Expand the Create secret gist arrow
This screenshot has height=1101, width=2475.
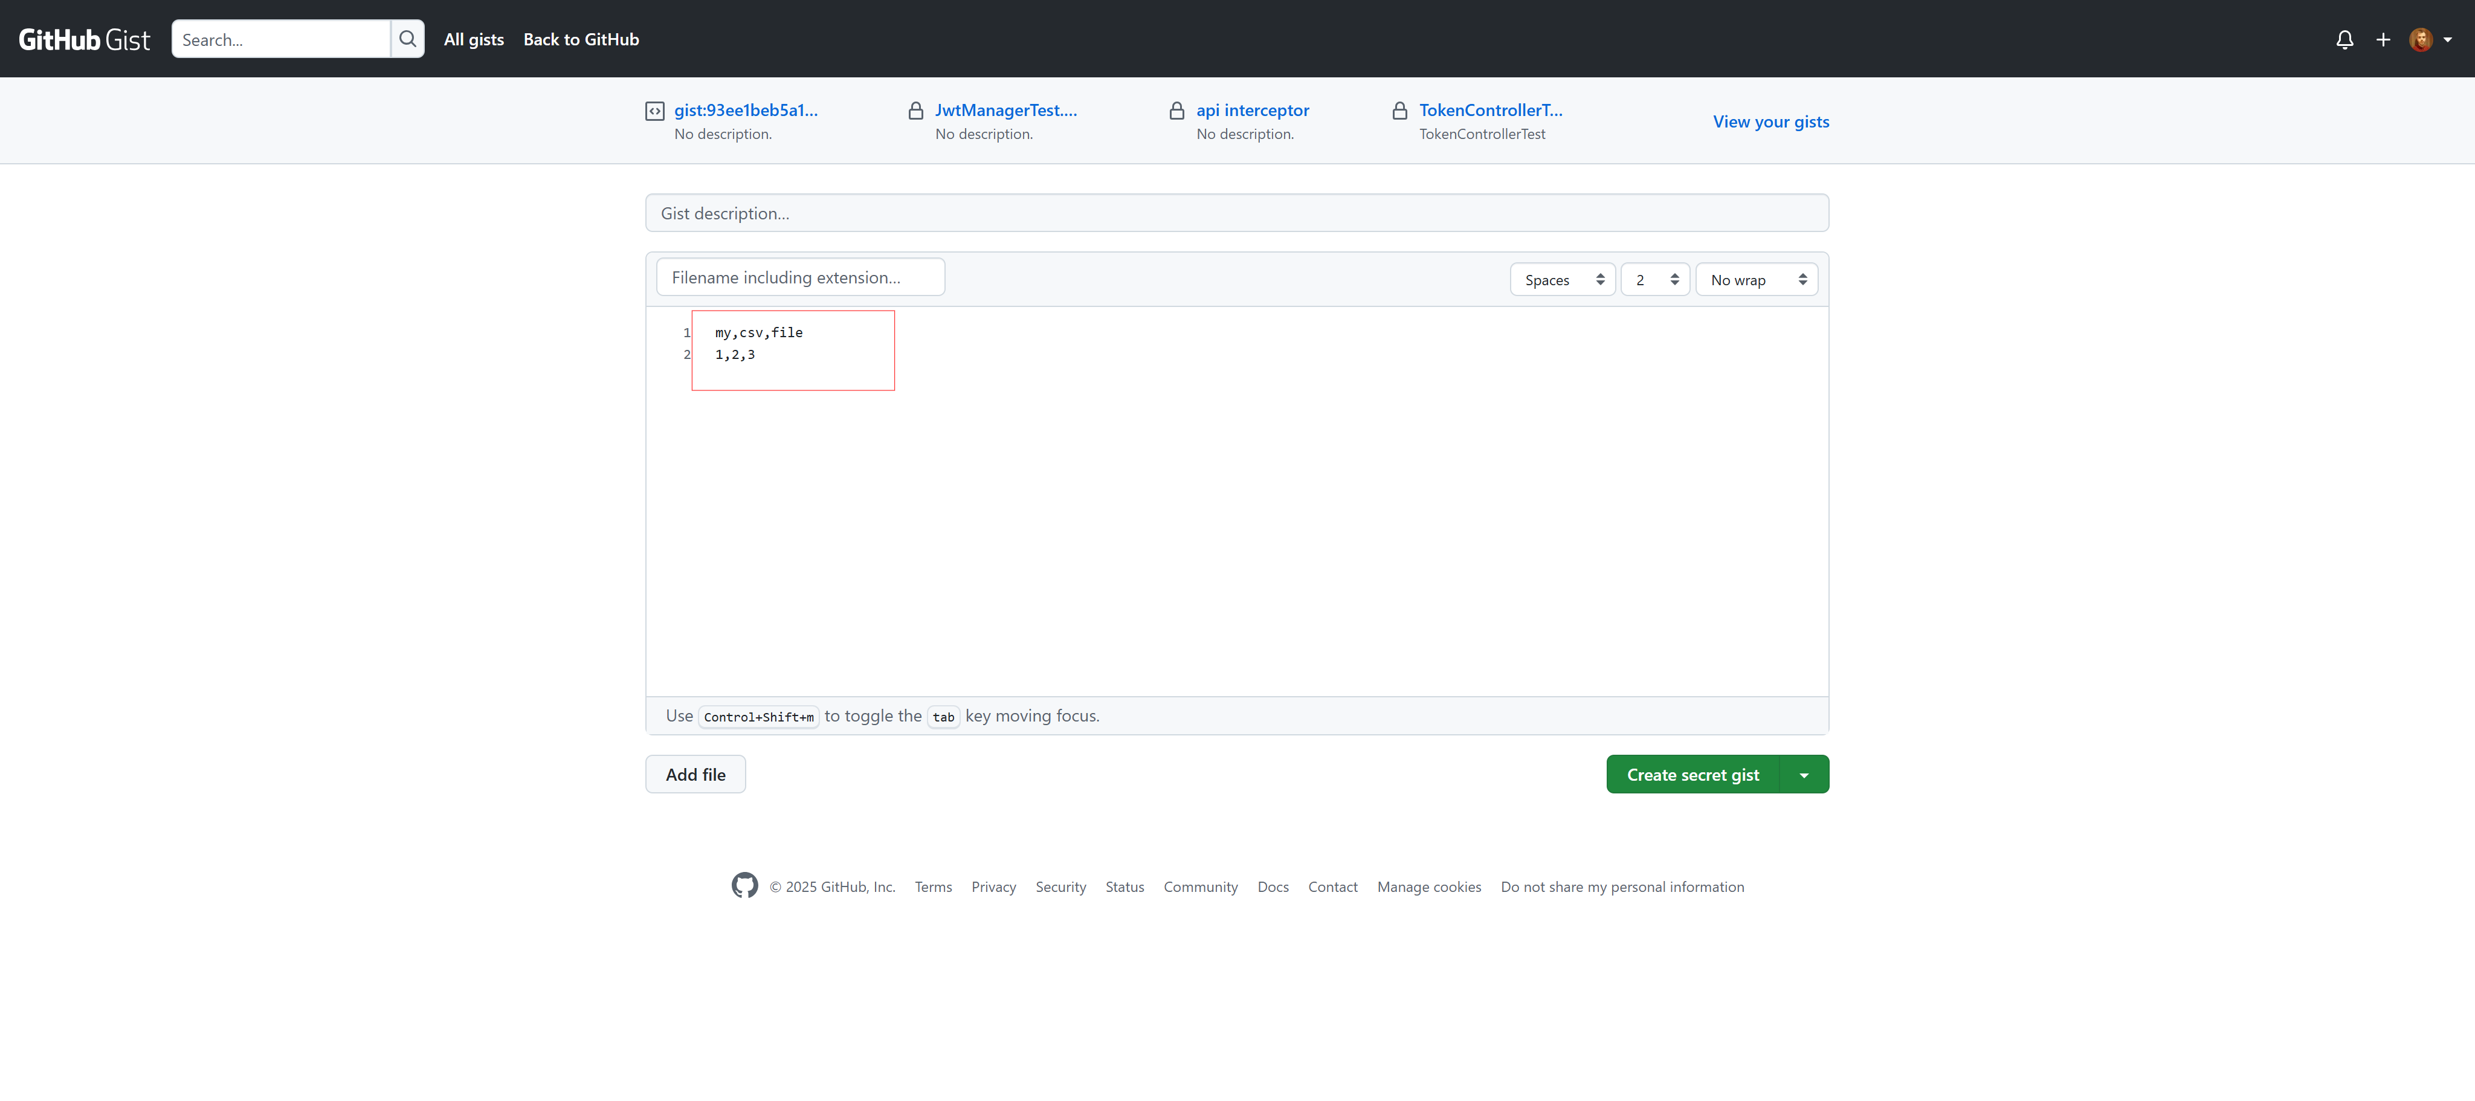1804,775
